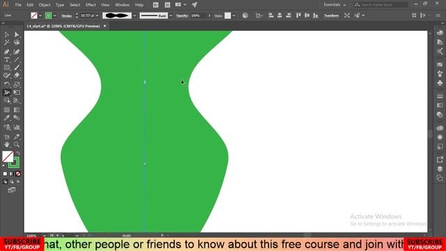The image size is (446, 251).
Task: Set paint to None in the toolbox
Action: tap(18, 174)
